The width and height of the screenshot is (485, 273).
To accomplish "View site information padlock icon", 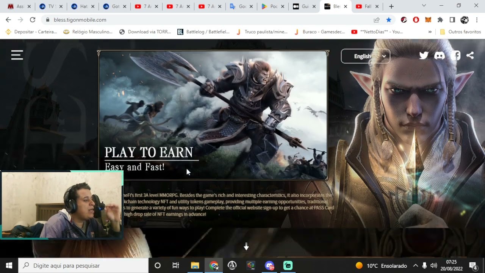I will 48,20.
